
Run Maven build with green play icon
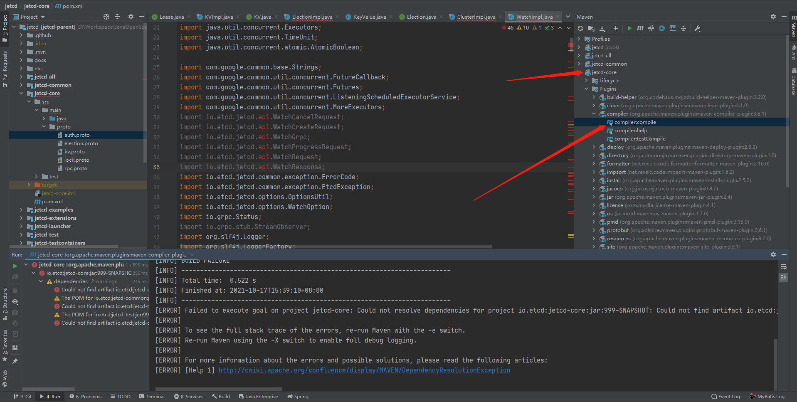pyautogui.click(x=629, y=28)
